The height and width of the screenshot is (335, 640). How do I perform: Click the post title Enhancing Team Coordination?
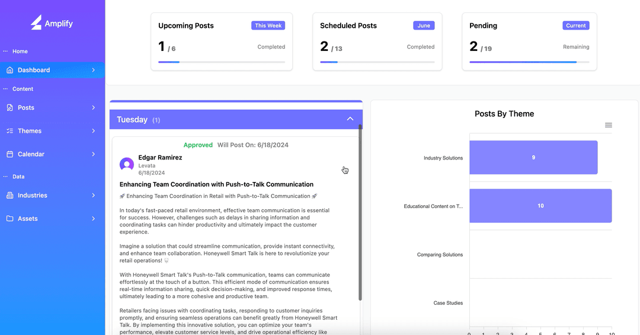pos(216,184)
